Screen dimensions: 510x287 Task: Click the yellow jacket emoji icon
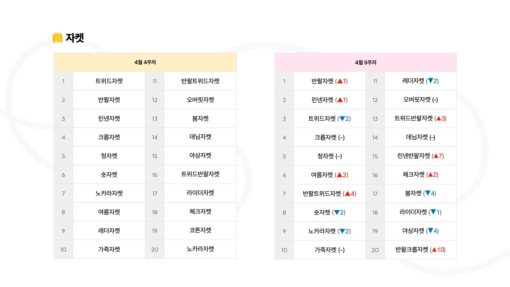pyautogui.click(x=57, y=38)
